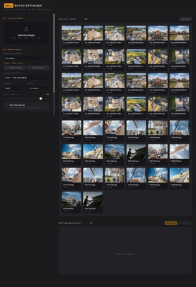The width and height of the screenshot is (196, 287).
Task: Click the checkmark icon in empty output panel
Action: pyautogui.click(x=125, y=248)
